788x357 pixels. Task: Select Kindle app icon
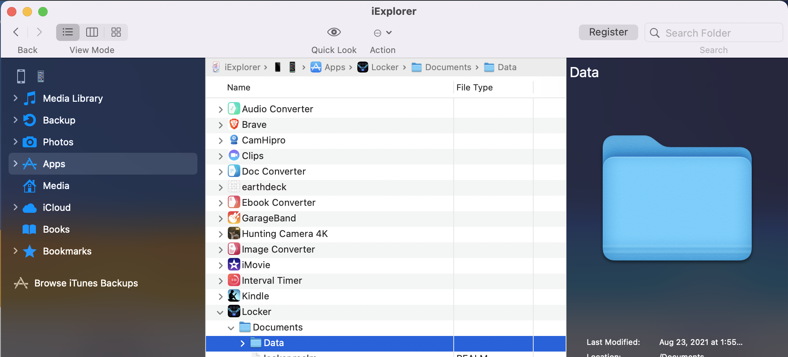234,296
